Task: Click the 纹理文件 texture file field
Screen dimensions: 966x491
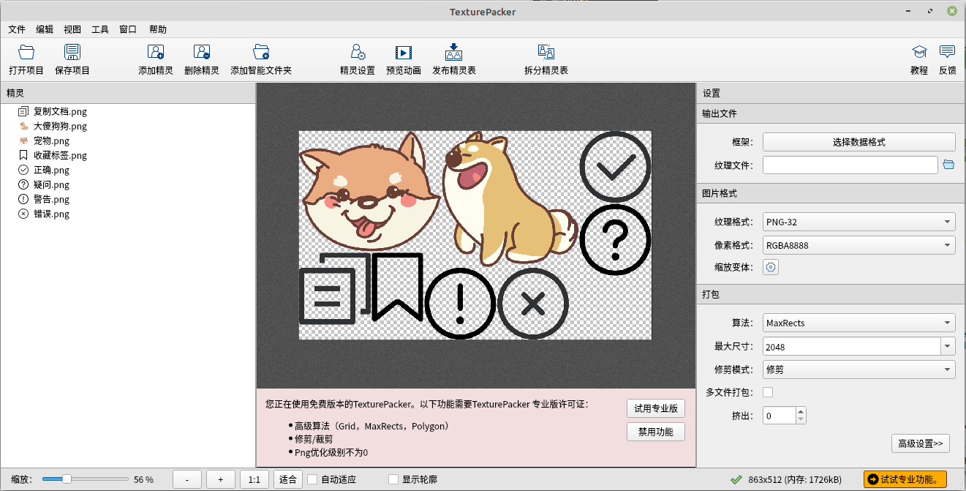Action: [850, 165]
